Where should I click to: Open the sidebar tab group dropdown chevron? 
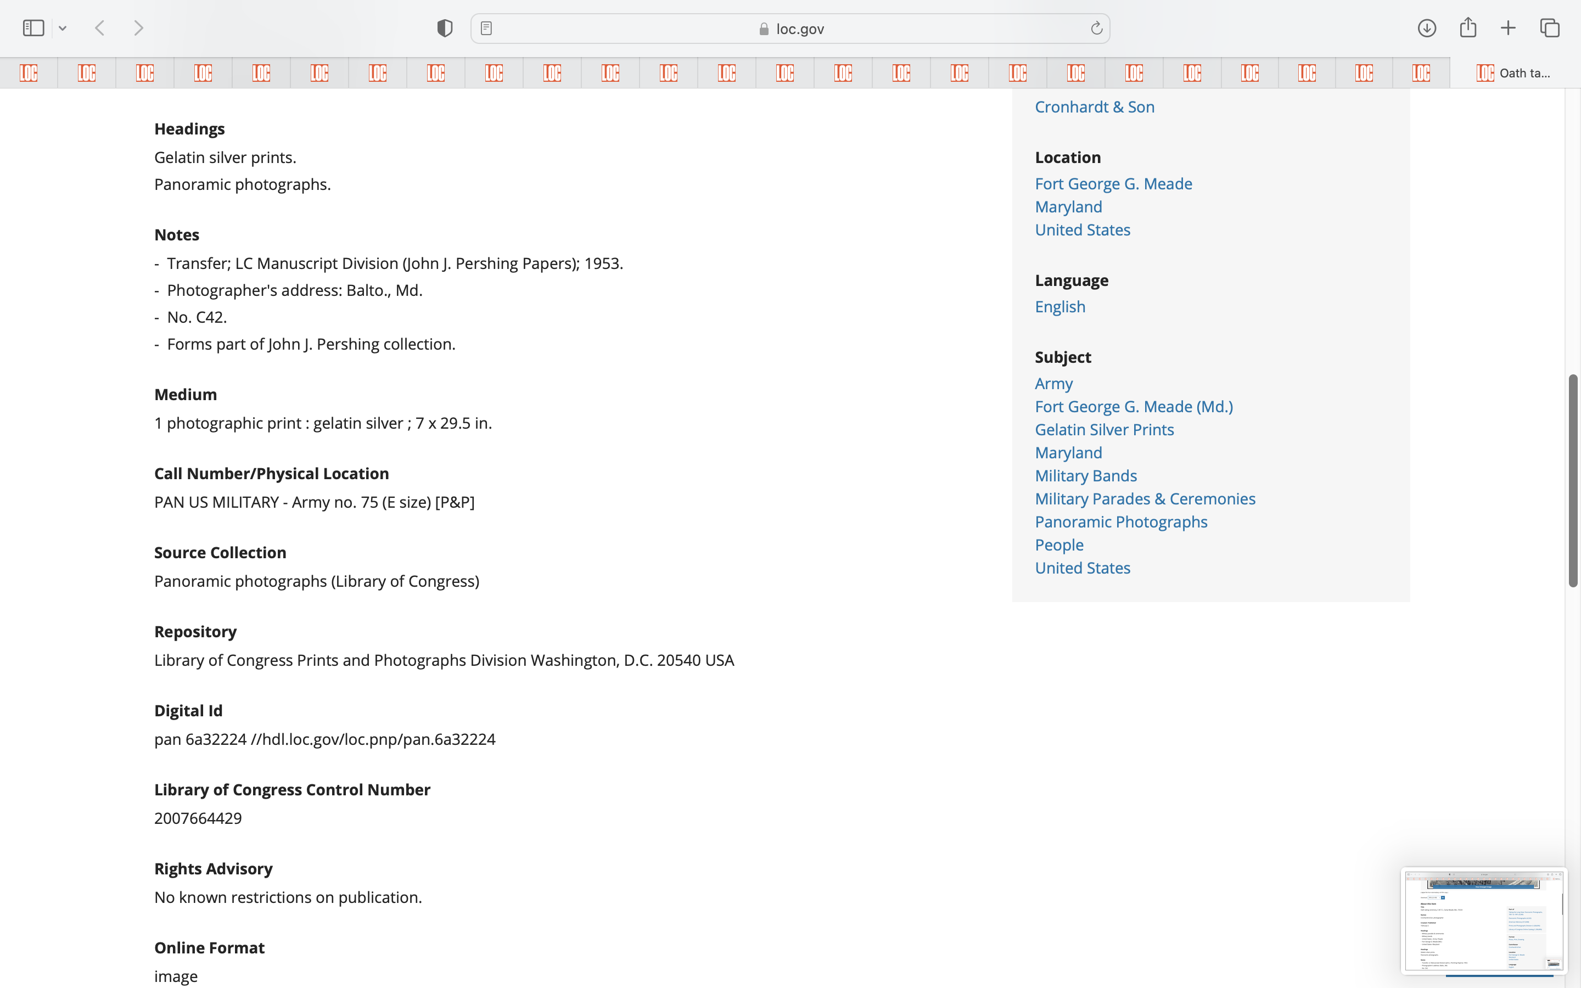pyautogui.click(x=63, y=28)
